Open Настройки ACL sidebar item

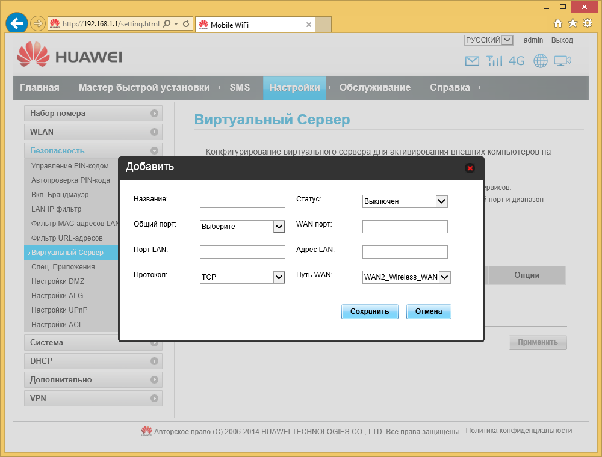[x=57, y=324]
